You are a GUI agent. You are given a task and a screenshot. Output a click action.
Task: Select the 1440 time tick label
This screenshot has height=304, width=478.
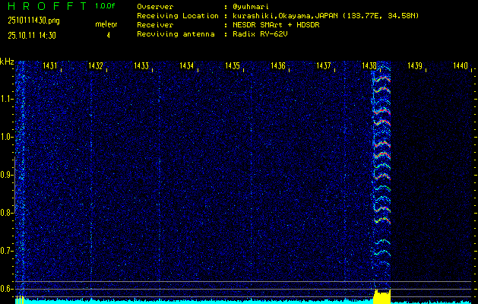pyautogui.click(x=460, y=66)
